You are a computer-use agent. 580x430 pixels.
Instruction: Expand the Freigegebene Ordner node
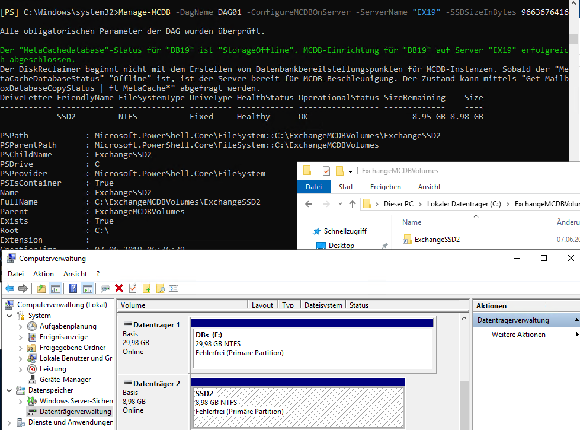21,348
